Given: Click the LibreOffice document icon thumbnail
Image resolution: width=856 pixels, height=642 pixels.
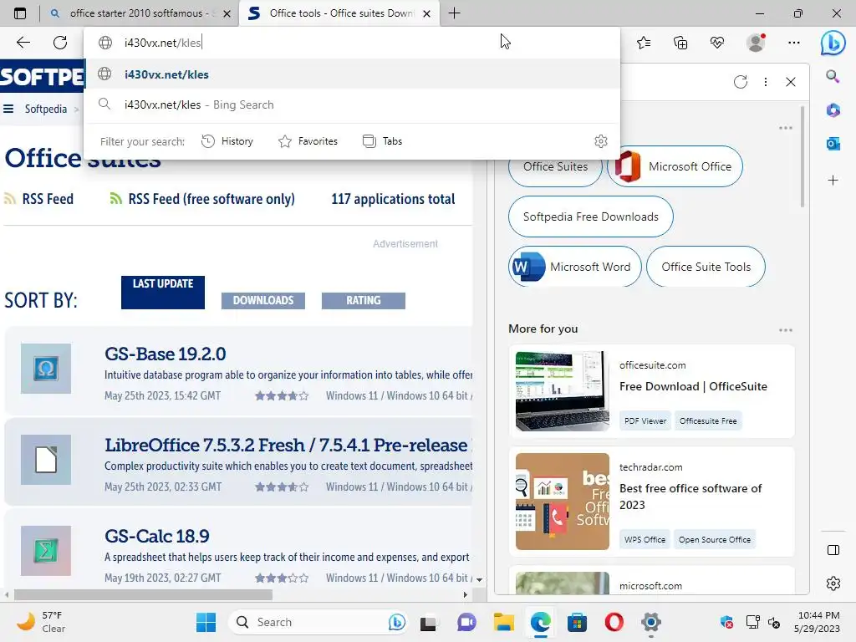Looking at the screenshot, I should click(x=46, y=460).
